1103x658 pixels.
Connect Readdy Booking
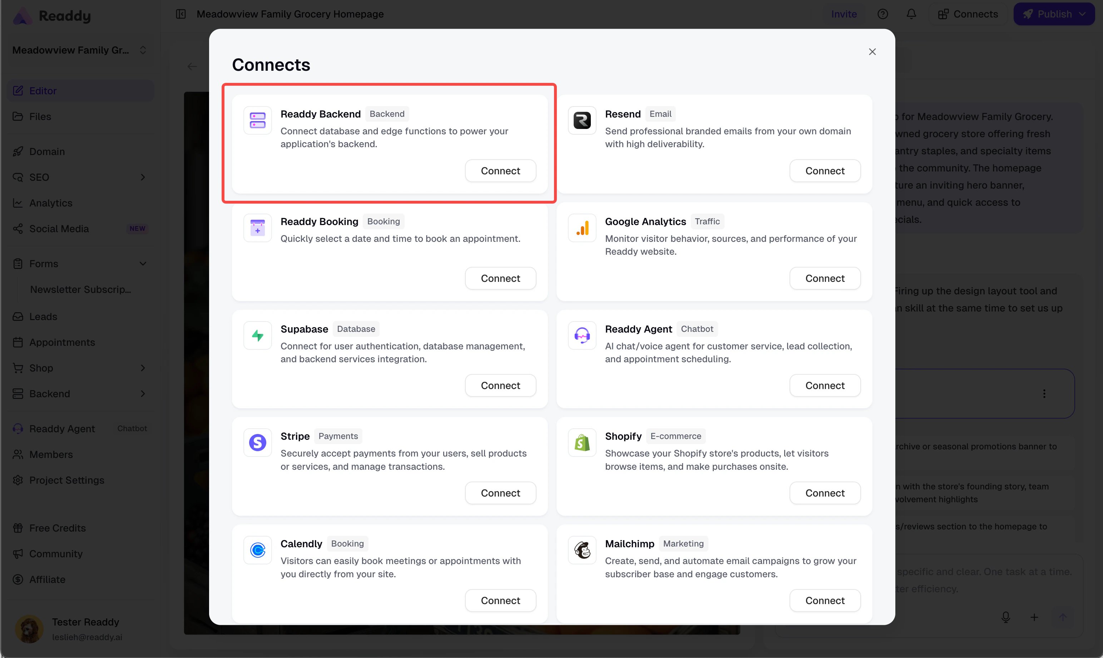coord(500,278)
